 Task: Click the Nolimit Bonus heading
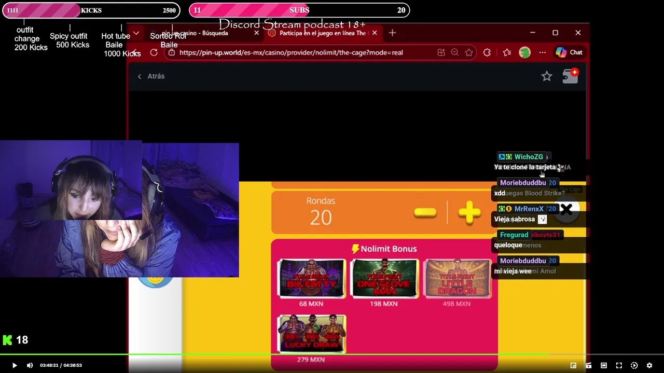[384, 249]
